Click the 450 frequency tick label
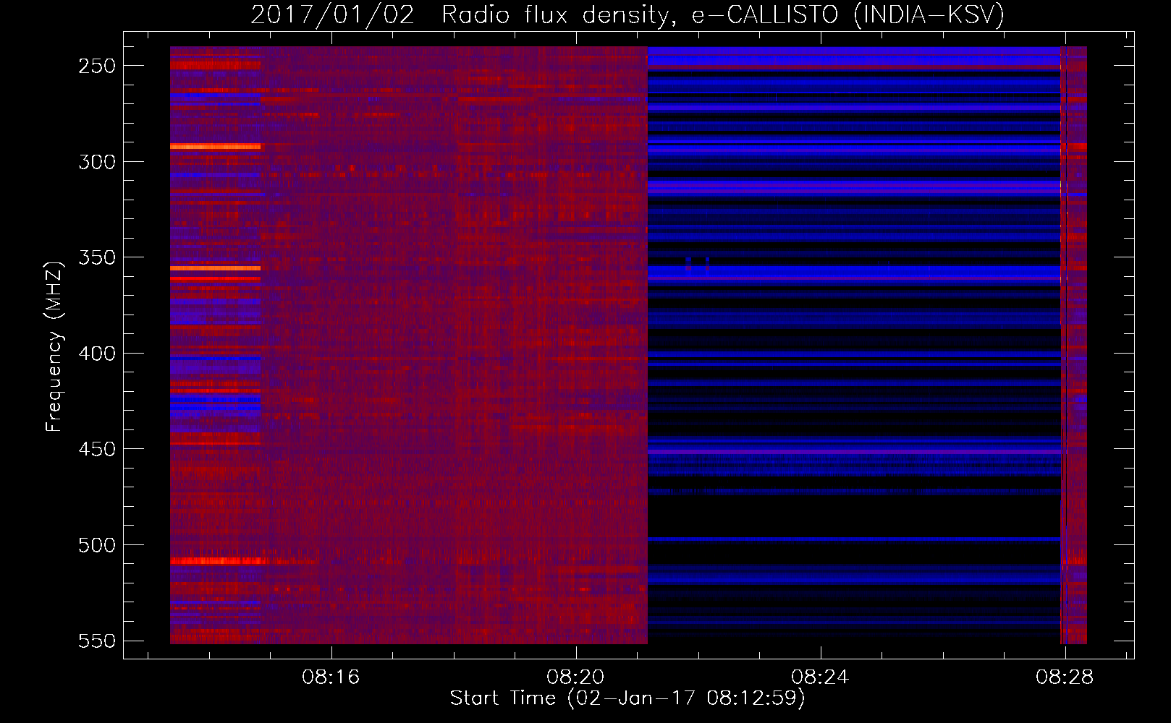 click(x=97, y=449)
